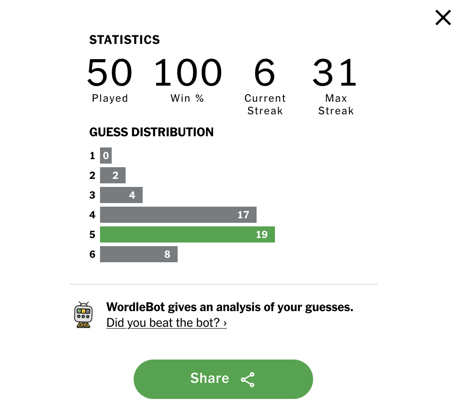Select the 3-guess bar showing 4
The height and width of the screenshot is (416, 471).
point(121,195)
